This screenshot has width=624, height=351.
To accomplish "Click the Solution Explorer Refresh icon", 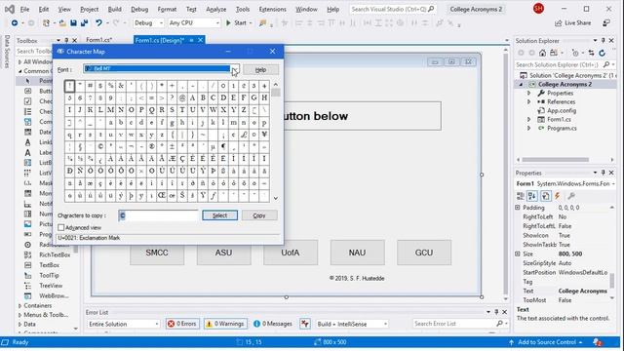I will [603, 53].
